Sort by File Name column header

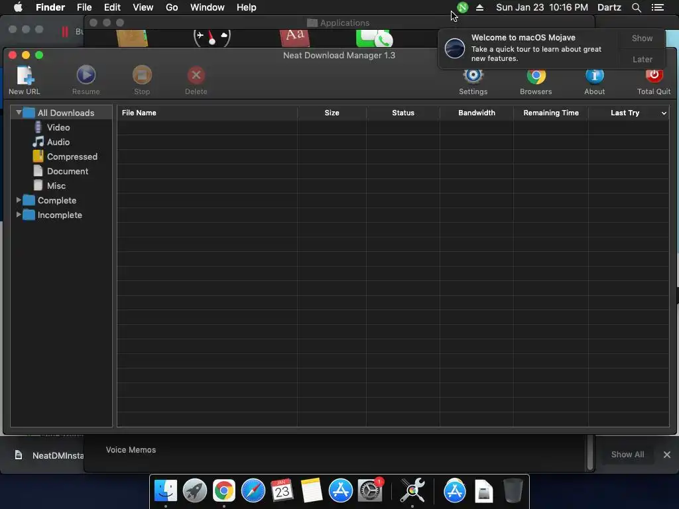pyautogui.click(x=207, y=113)
